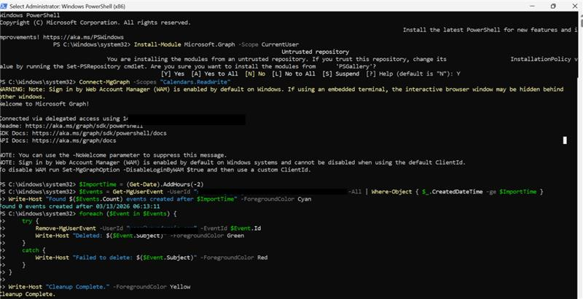This screenshot has height=299, width=583.
Task: Click the 'Cyan' foreground color value
Action: [305, 199]
